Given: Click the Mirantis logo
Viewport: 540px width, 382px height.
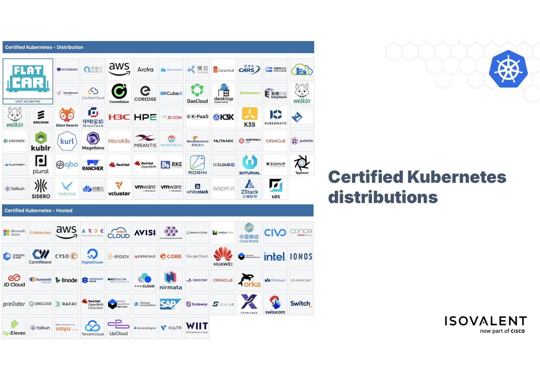Looking at the screenshot, I should click(x=145, y=141).
